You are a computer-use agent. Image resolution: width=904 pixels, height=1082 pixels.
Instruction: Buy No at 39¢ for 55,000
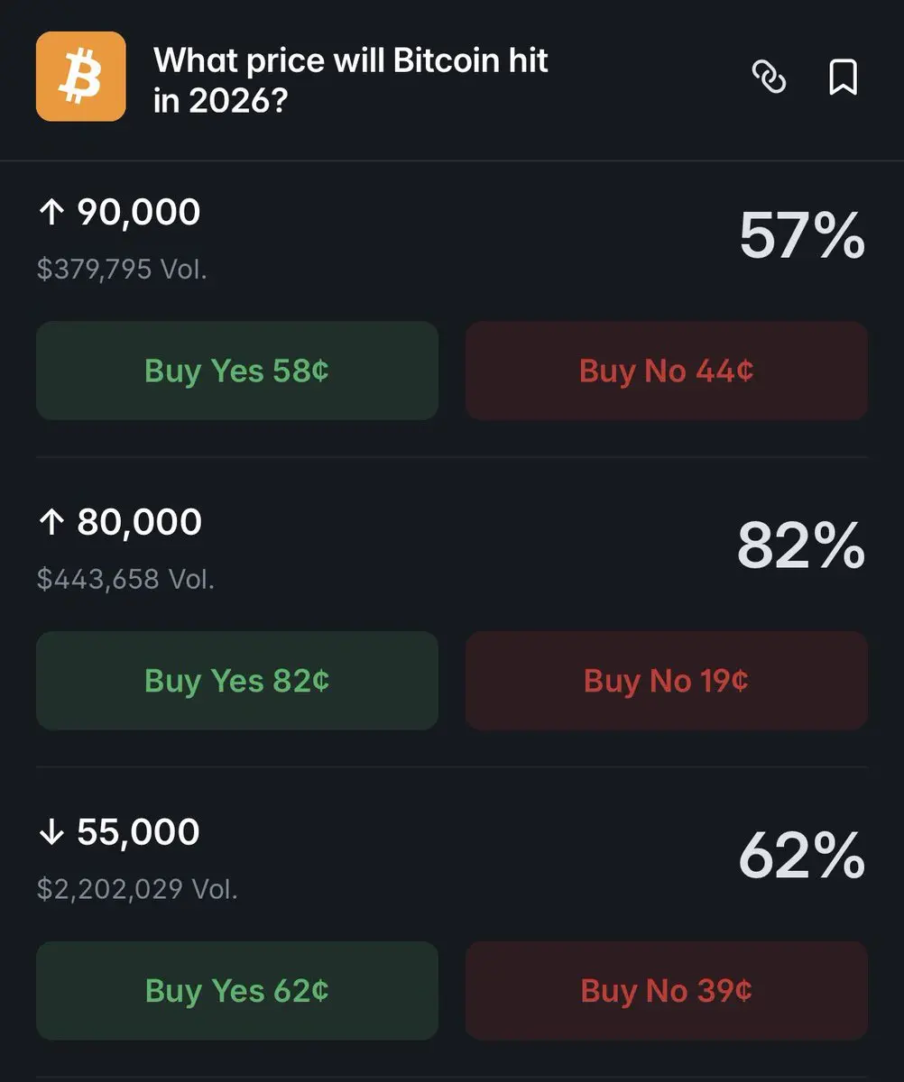667,991
